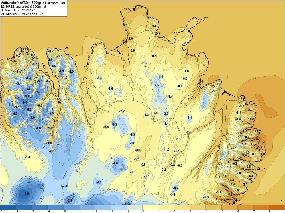Click the -5.1 temperature label
The height and width of the screenshot is (213, 285).
coord(40,81)
